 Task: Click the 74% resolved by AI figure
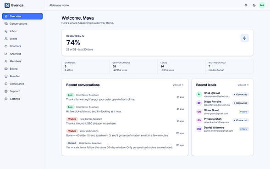[73, 43]
